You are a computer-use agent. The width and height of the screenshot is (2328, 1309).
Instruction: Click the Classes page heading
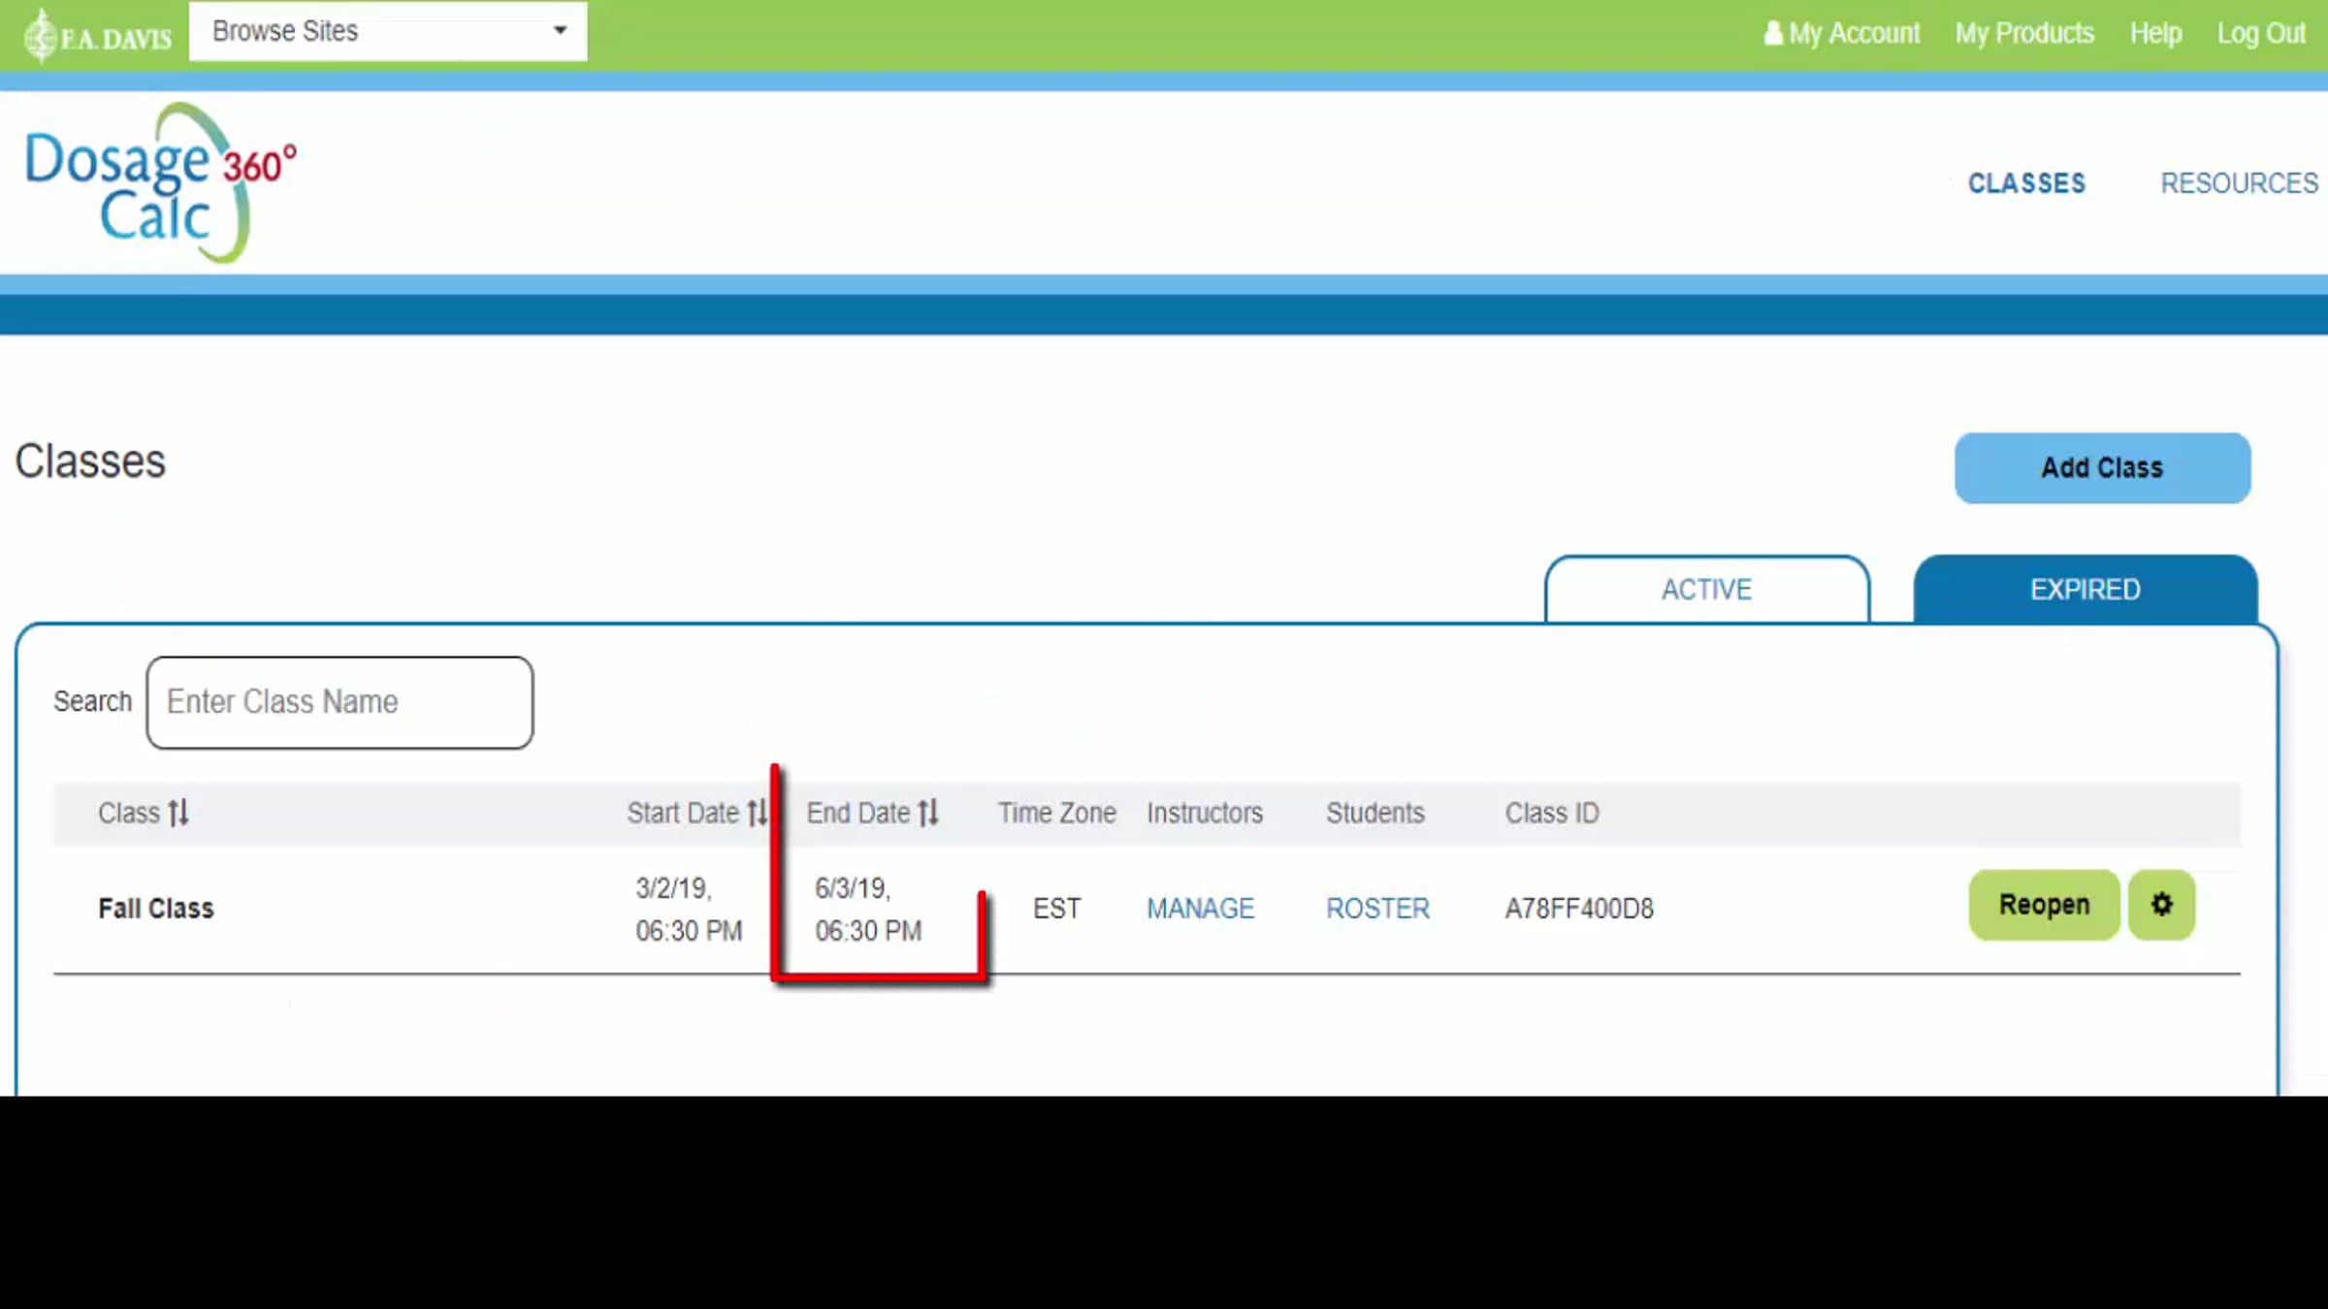[x=90, y=461]
